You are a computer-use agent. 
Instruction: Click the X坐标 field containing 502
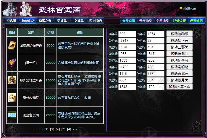127,34
